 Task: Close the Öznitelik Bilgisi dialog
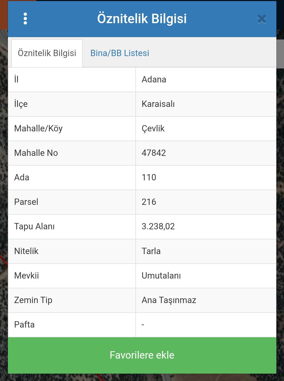(x=262, y=19)
